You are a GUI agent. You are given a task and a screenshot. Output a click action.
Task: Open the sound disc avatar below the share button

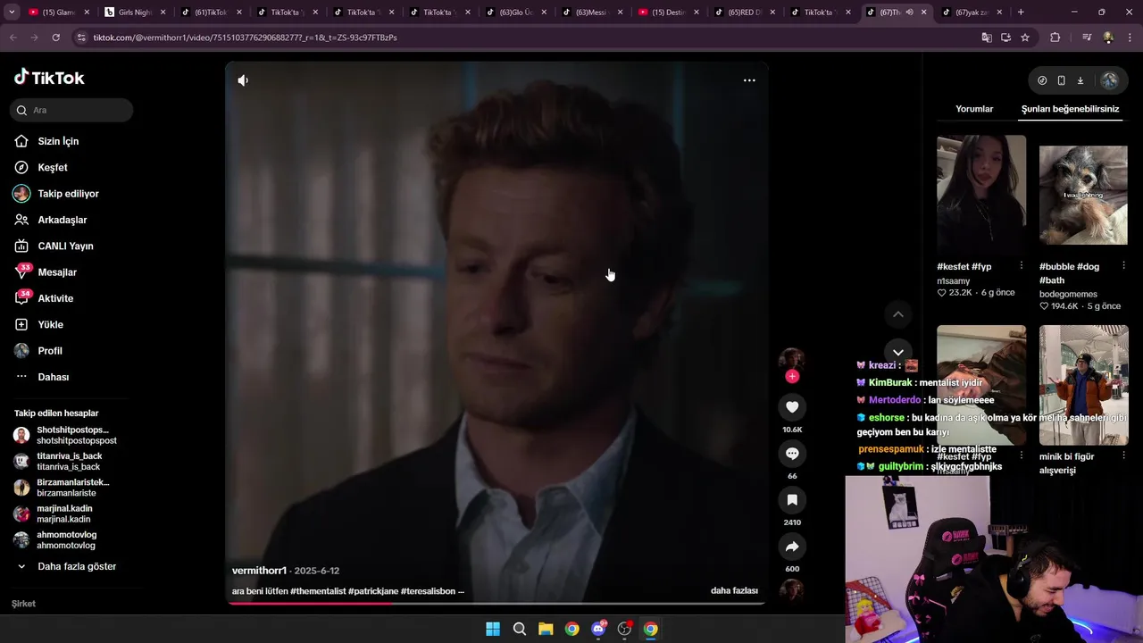coord(792,589)
